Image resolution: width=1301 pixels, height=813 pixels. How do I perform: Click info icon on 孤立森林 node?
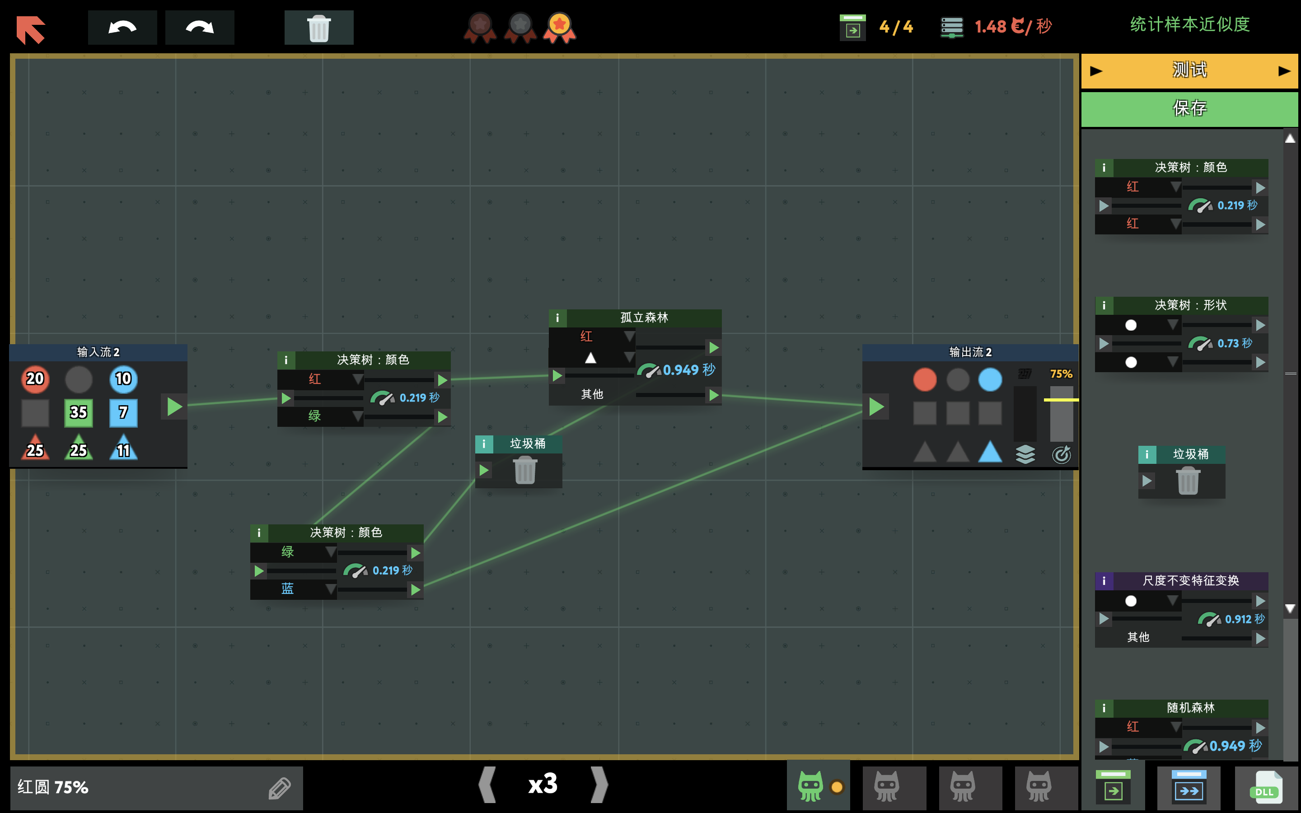click(557, 318)
